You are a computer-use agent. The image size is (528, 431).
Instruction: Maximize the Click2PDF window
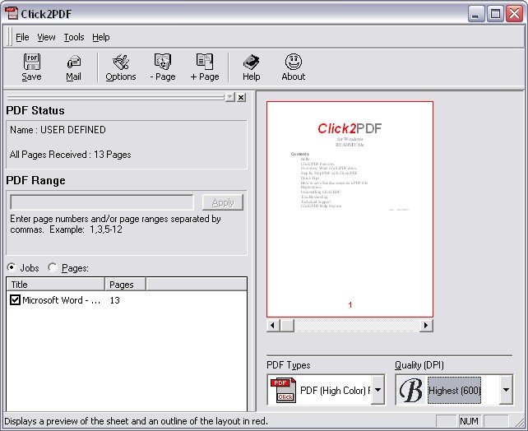click(x=495, y=14)
